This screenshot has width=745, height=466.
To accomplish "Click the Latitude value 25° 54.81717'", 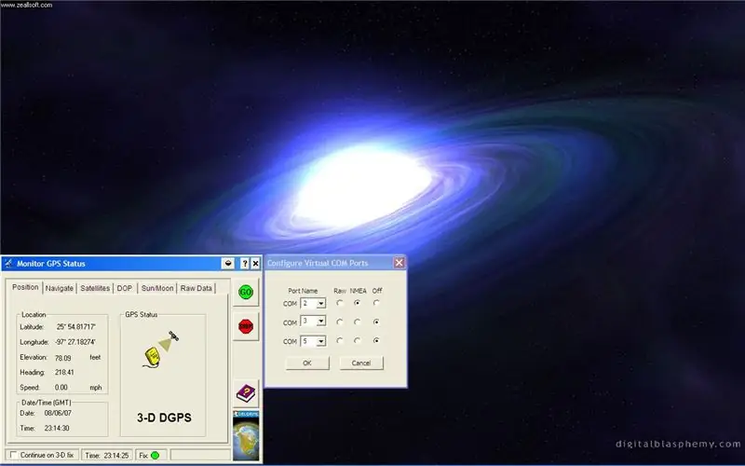I will pyautogui.click(x=76, y=327).
